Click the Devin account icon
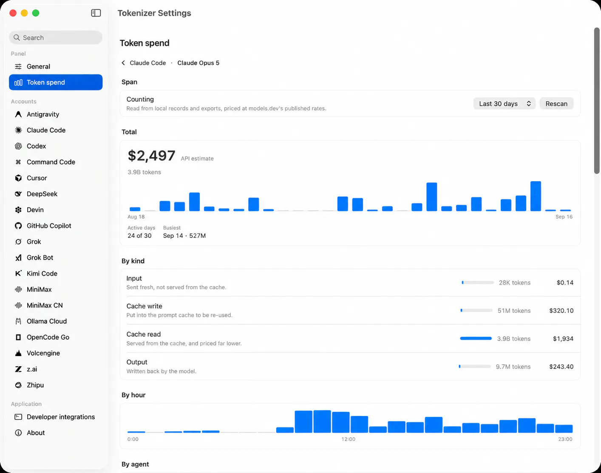This screenshot has height=473, width=601. click(18, 210)
